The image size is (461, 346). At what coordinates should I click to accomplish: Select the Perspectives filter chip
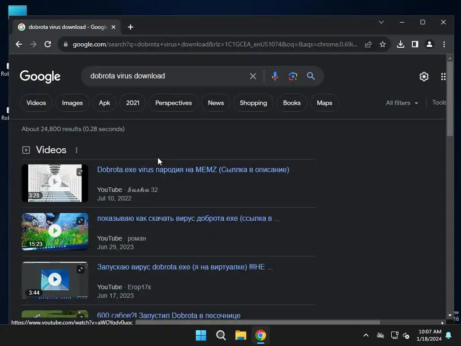click(x=173, y=103)
